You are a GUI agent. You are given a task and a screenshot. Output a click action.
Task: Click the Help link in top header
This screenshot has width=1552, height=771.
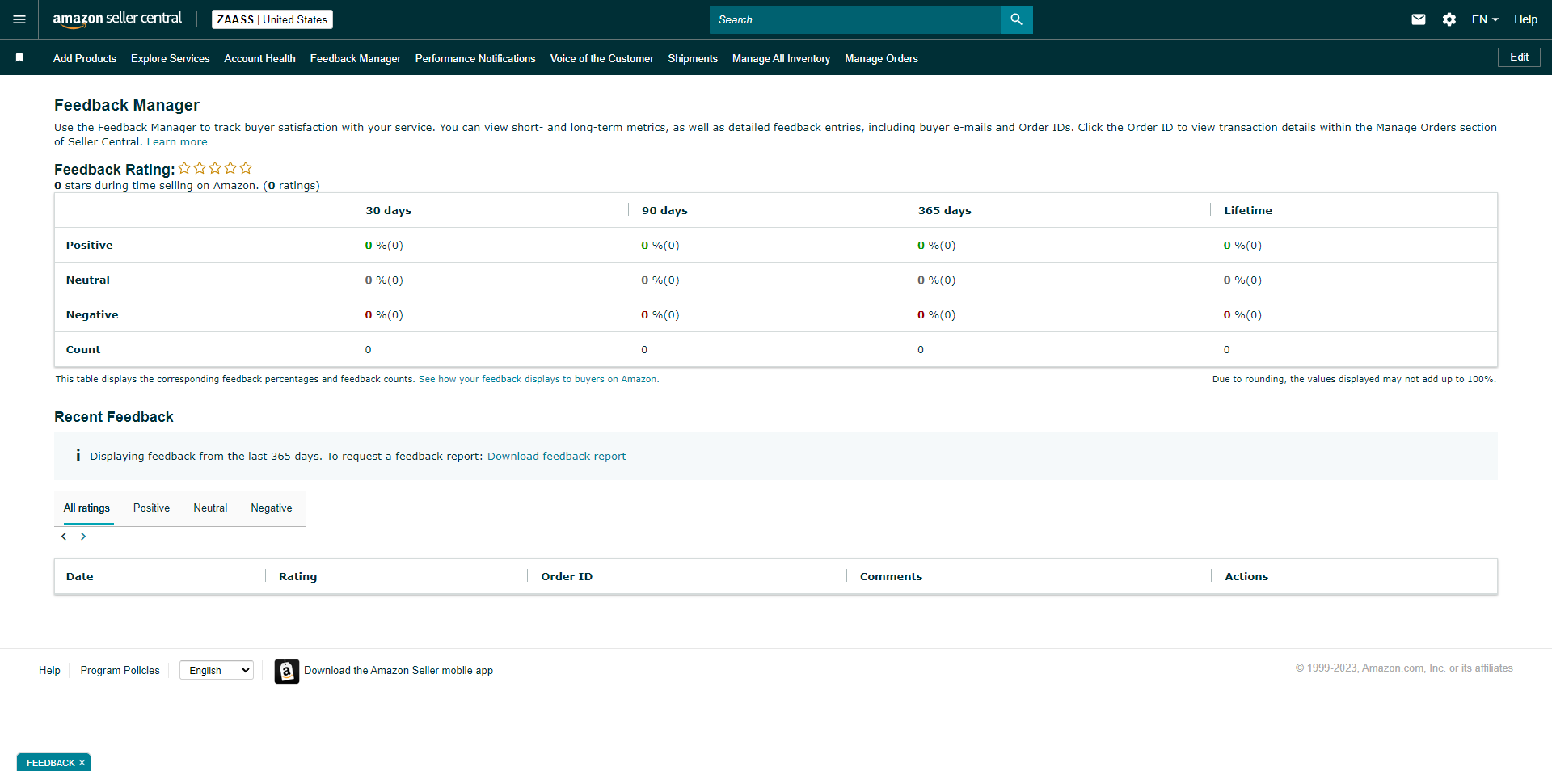pos(1525,19)
